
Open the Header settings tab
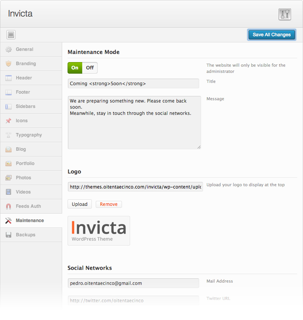[24, 78]
